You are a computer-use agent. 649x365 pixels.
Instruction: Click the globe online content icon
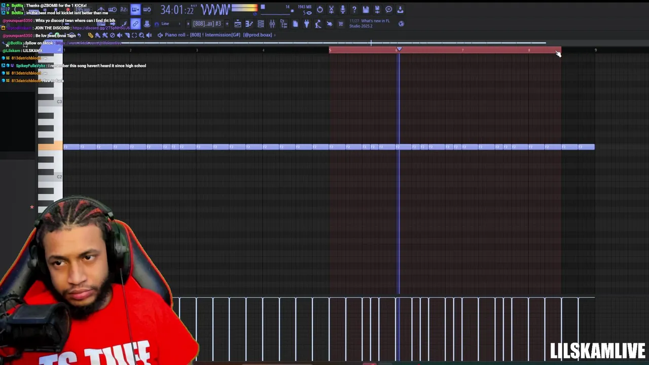[x=401, y=23]
